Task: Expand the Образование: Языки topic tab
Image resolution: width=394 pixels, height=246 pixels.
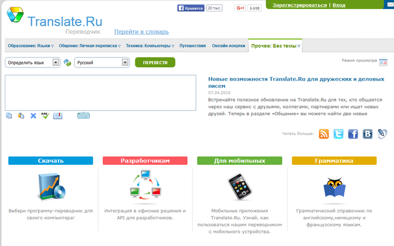Action: point(30,46)
